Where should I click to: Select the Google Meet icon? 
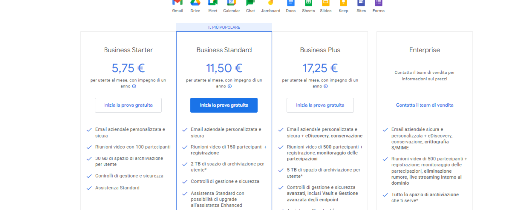pos(213,3)
